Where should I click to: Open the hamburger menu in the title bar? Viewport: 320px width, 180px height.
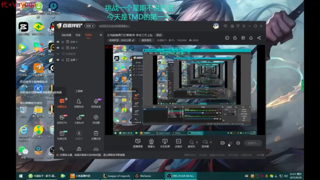(244, 26)
